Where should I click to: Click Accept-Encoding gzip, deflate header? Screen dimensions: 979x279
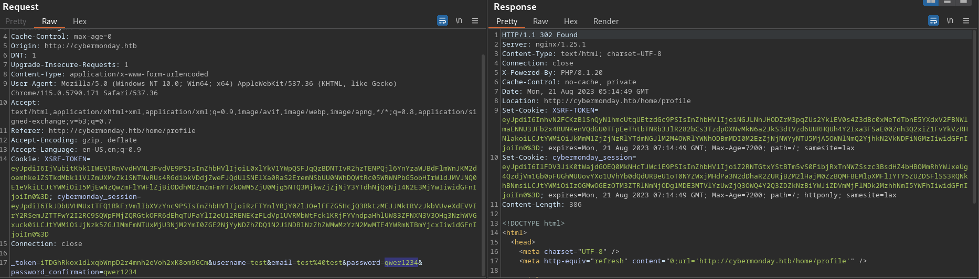74,140
